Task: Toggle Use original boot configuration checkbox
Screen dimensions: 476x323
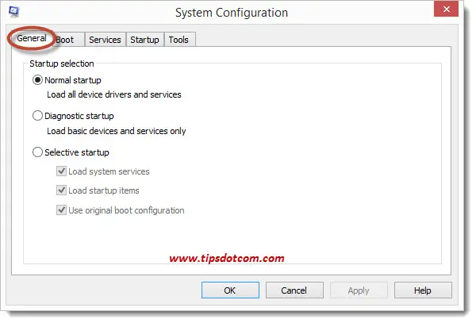Action: pyautogui.click(x=61, y=210)
